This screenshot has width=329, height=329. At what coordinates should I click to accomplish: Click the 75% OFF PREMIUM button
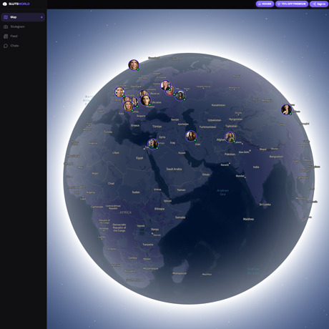click(x=292, y=4)
